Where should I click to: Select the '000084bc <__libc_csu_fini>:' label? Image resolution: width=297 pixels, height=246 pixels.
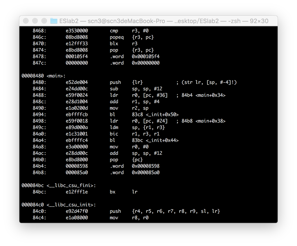(59, 186)
